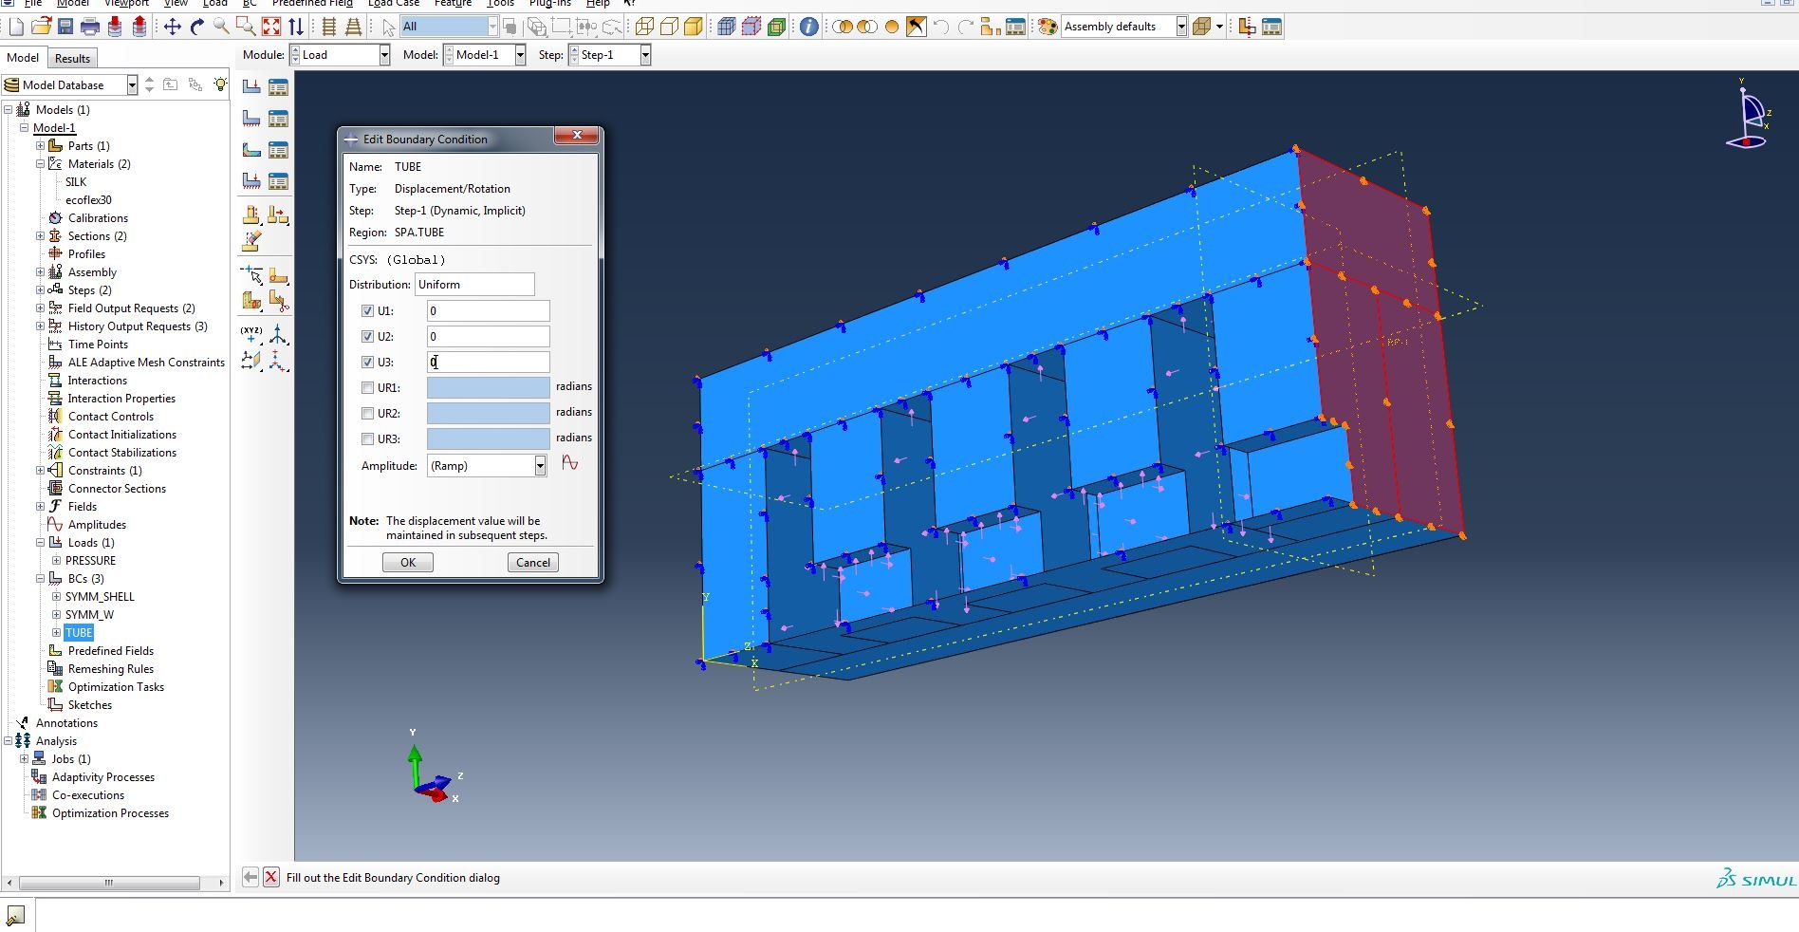Open the Plug-ins menu
This screenshot has height=932, width=1799.
tap(550, 3)
